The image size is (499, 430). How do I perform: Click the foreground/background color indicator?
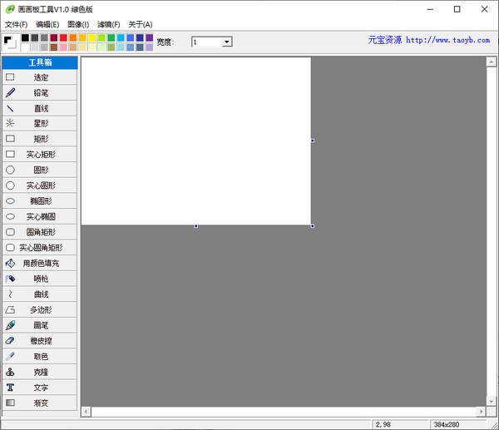tap(10, 42)
